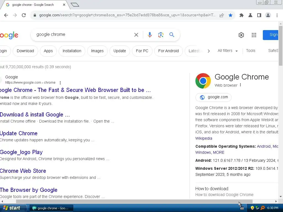Open the profile avatar icon

[x=268, y=15]
